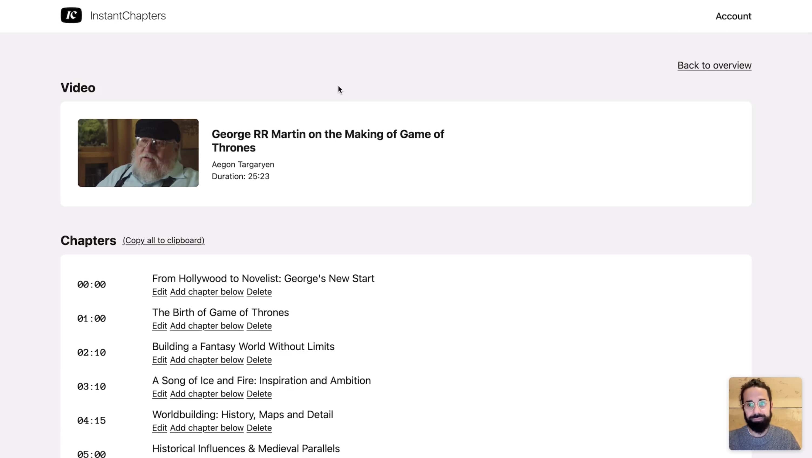Select 'Historical Influences & Medieval Parallels' title
This screenshot has height=458, width=812.
(x=246, y=449)
